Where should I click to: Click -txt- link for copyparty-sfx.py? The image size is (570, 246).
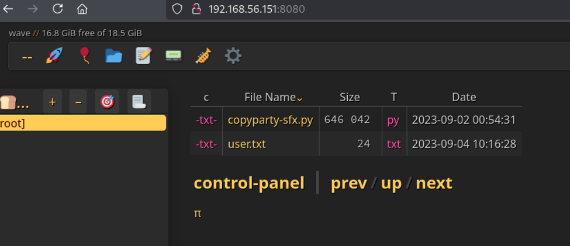206,120
